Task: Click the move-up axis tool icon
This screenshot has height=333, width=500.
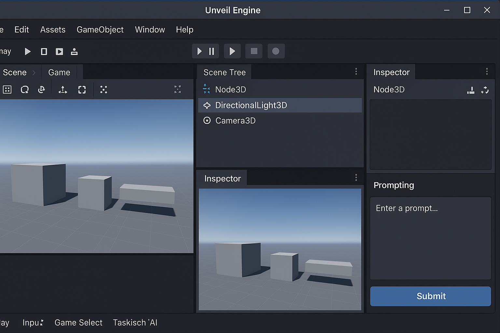Action: (63, 90)
